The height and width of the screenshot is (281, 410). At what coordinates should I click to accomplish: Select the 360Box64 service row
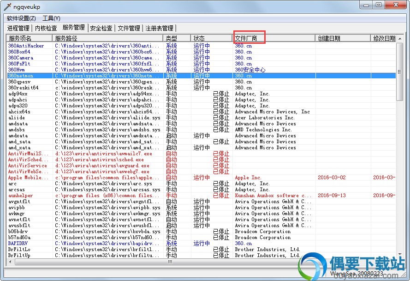pos(202,52)
